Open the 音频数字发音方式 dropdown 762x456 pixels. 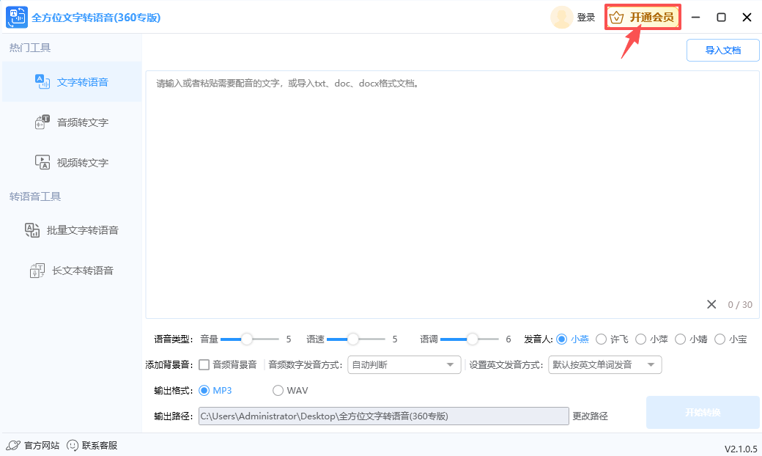[x=404, y=364]
